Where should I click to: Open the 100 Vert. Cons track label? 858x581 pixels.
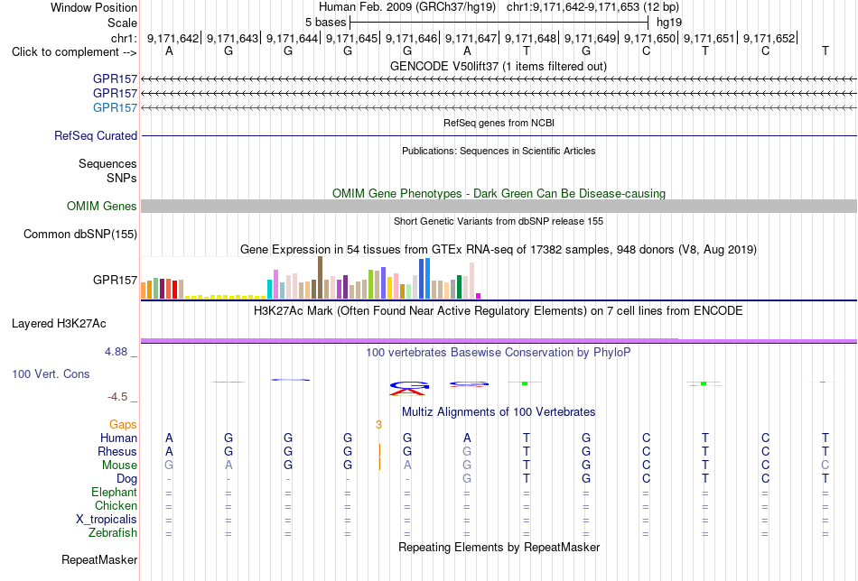click(x=51, y=373)
